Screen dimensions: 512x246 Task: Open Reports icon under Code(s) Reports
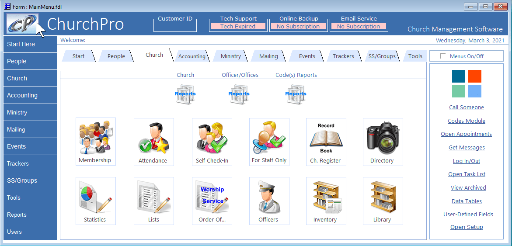coord(296,94)
